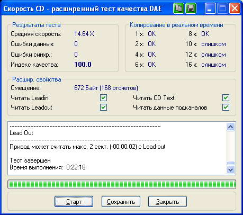243x215 pixels.
Task: Click the Тест завершен log line
Action: [30, 160]
